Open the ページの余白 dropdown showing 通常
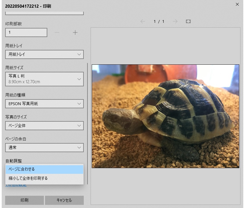The width and height of the screenshot is (245, 208). click(x=44, y=148)
